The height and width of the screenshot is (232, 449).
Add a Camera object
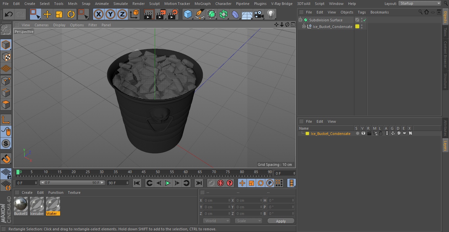click(x=259, y=14)
